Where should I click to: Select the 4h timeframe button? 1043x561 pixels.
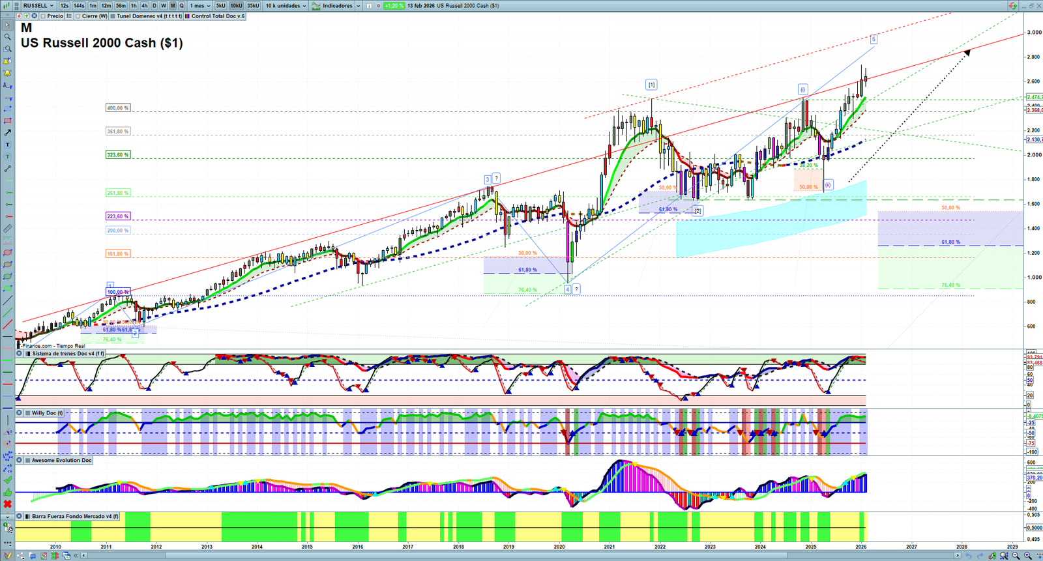click(145, 6)
